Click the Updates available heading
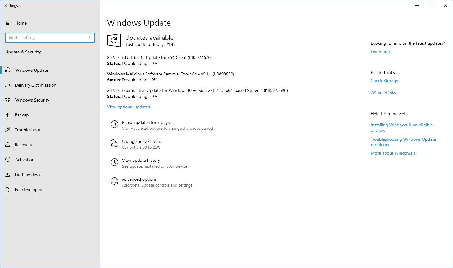The width and height of the screenshot is (453, 268). 149,38
